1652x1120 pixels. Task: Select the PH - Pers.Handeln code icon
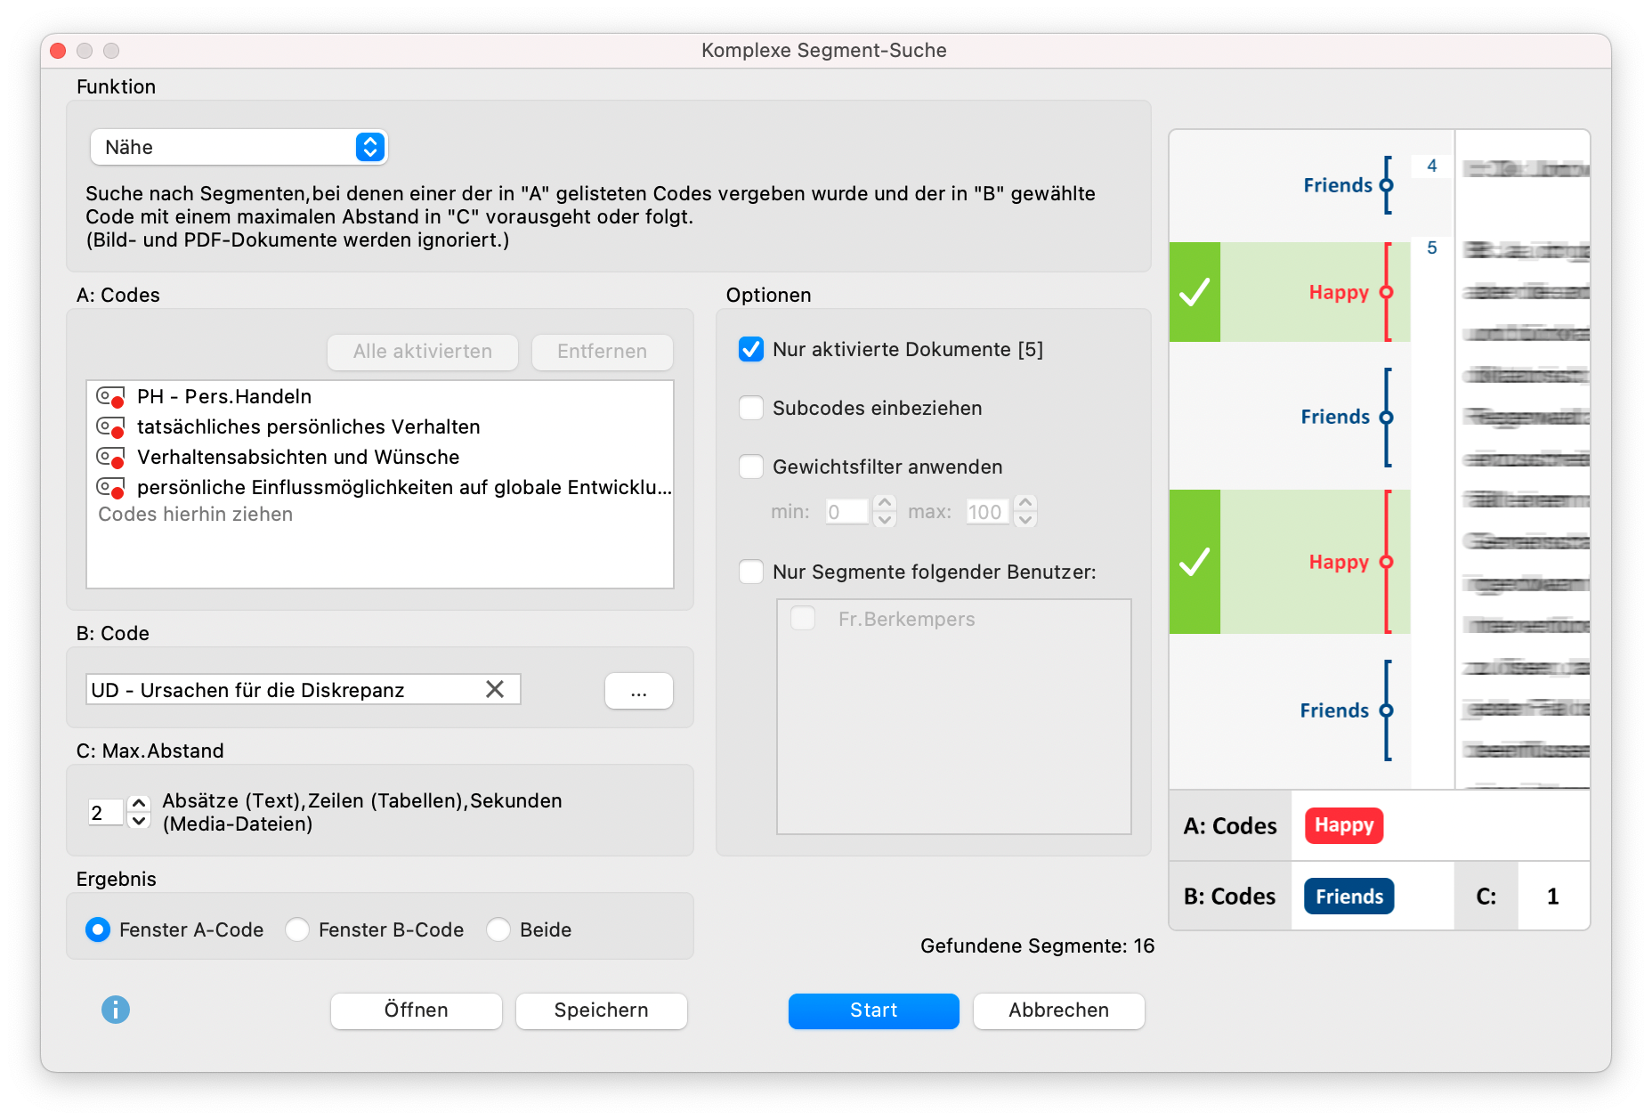(110, 397)
